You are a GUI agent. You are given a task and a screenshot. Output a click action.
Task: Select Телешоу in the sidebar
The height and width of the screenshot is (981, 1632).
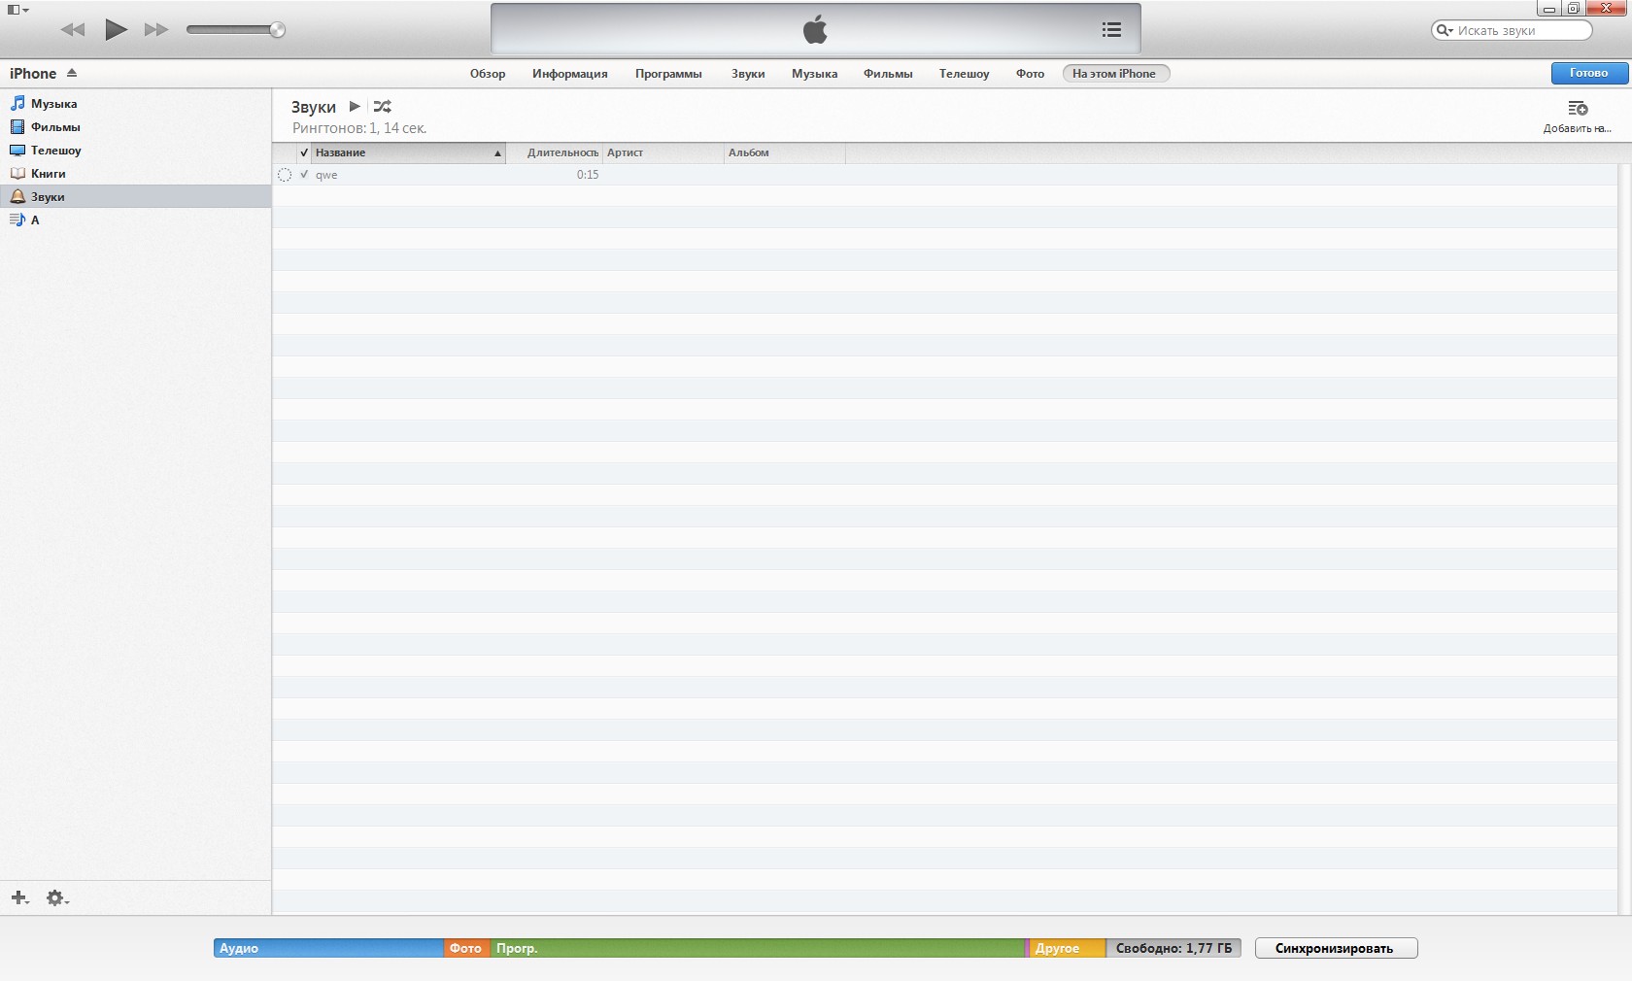tap(136, 151)
